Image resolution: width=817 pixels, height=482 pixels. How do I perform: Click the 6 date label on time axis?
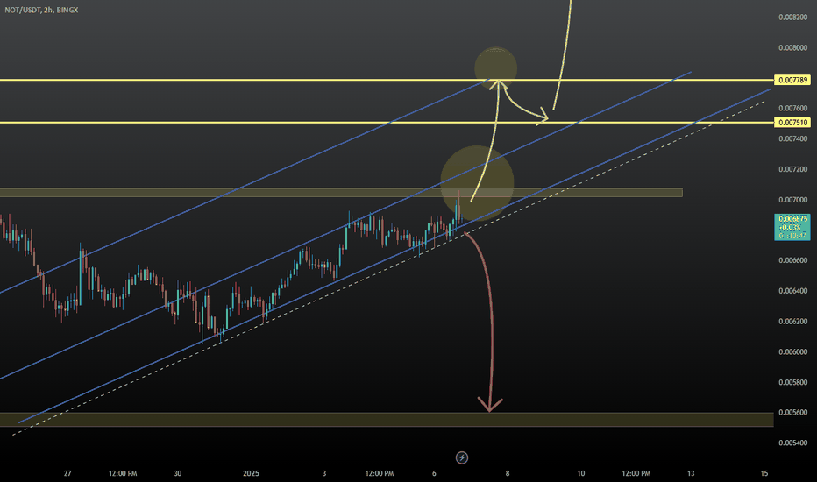434,473
